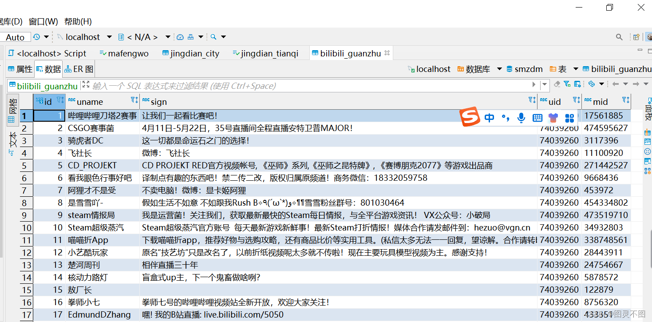Screen dimensions: 652x322
Task: Open the grey global search magnifier
Action: point(619,37)
